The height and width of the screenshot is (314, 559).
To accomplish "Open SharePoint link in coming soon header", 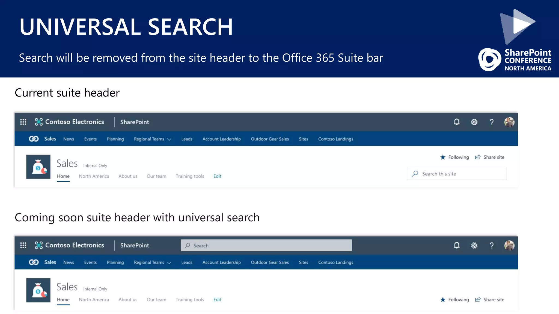I will point(135,246).
